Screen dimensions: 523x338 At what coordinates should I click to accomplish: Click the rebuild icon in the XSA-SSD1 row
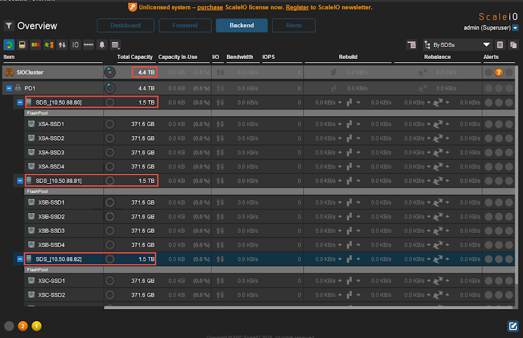tap(349, 124)
